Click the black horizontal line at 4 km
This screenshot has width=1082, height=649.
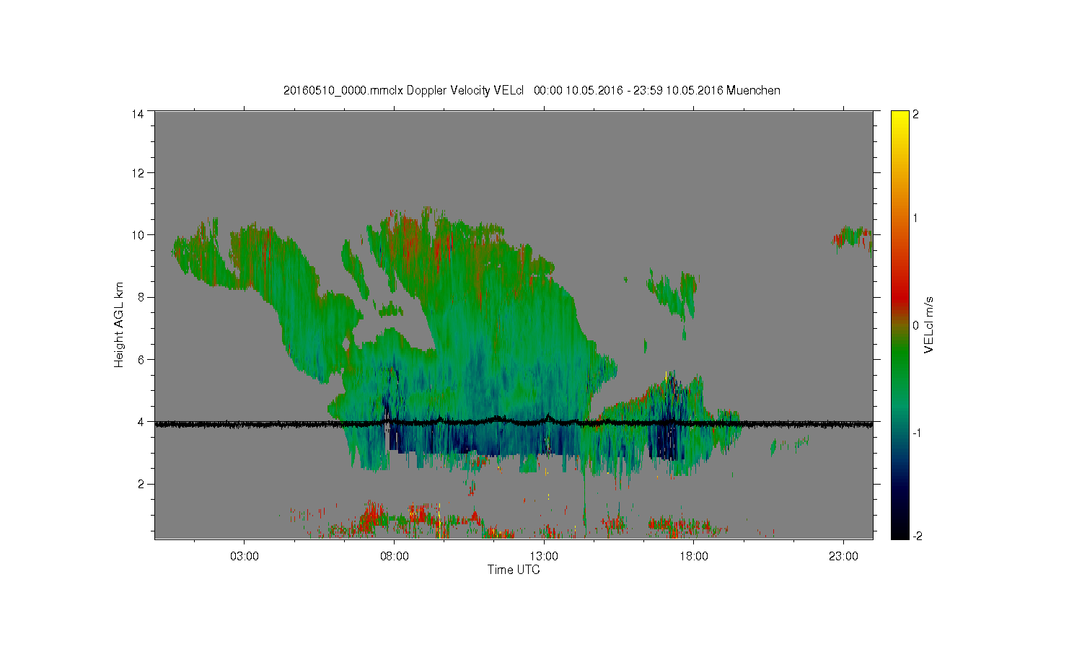coord(514,424)
